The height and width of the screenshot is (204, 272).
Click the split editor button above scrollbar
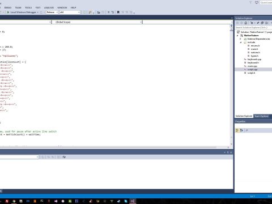pyautogui.click(x=231, y=26)
